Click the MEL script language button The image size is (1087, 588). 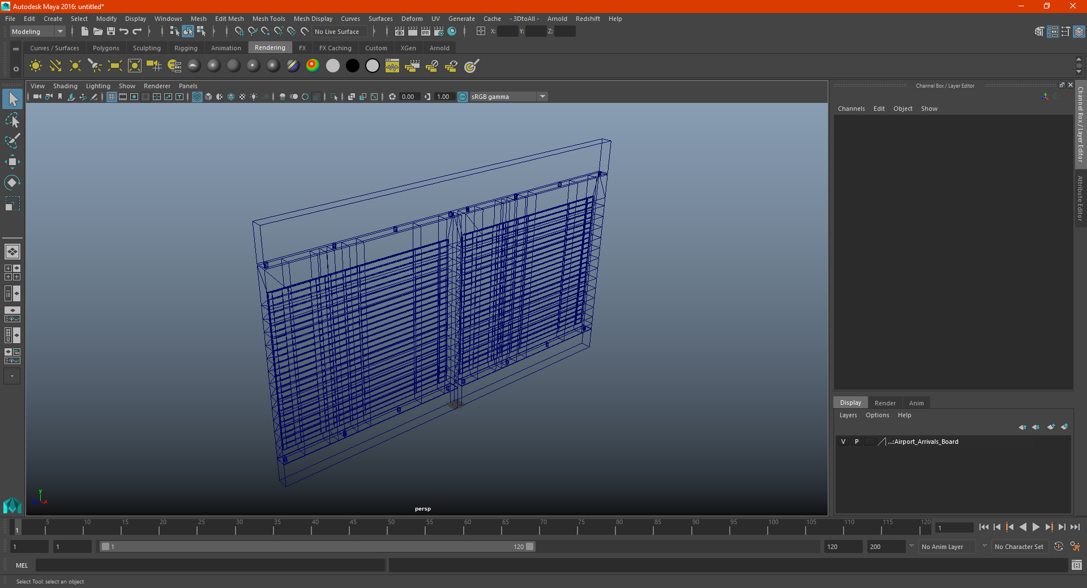click(x=22, y=565)
